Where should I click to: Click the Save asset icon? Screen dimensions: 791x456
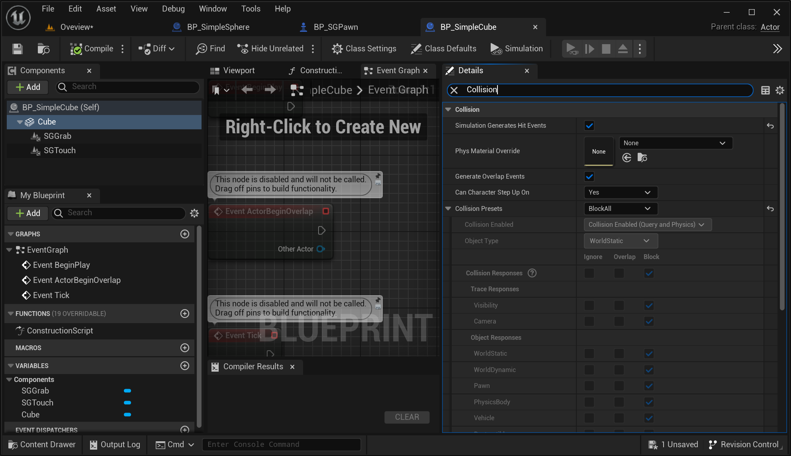[17, 49]
